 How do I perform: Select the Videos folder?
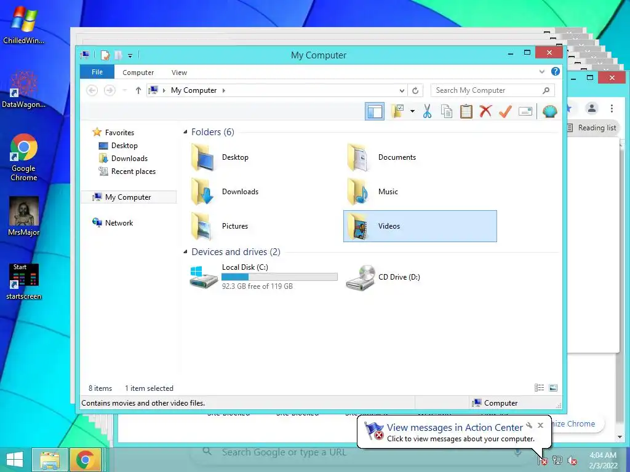pos(420,226)
